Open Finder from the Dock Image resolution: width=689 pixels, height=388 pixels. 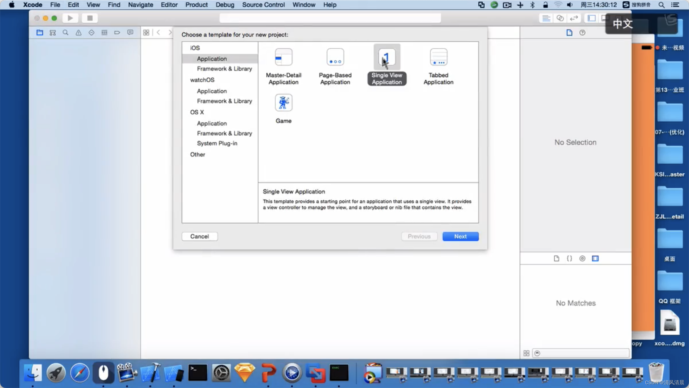(33, 372)
